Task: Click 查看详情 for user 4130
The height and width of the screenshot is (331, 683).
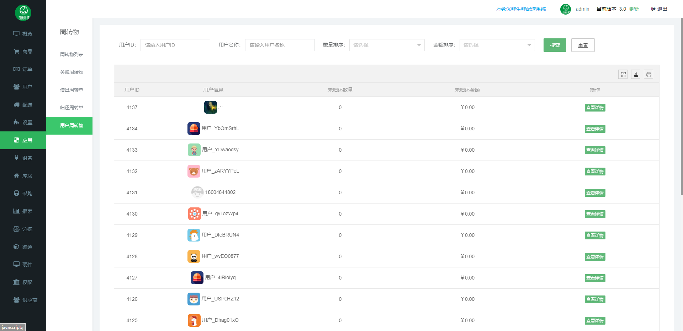Action: pyautogui.click(x=595, y=214)
